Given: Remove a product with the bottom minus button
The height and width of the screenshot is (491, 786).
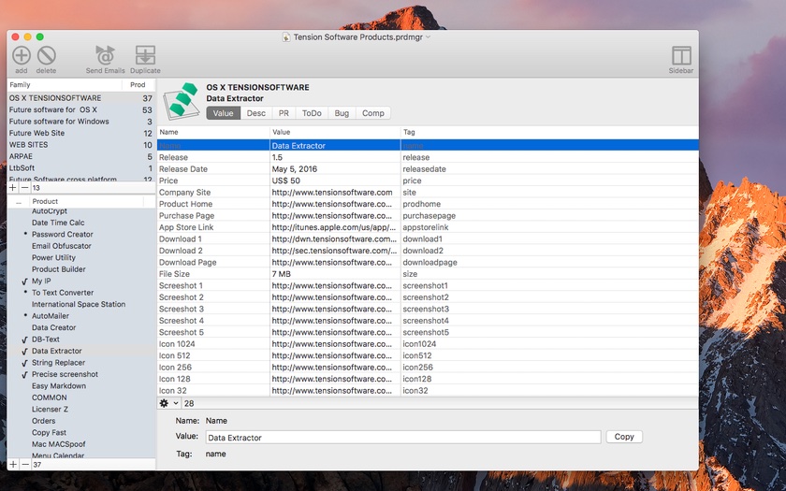Looking at the screenshot, I should coord(24,465).
